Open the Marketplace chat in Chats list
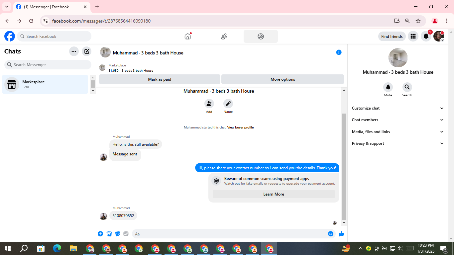 (45, 84)
